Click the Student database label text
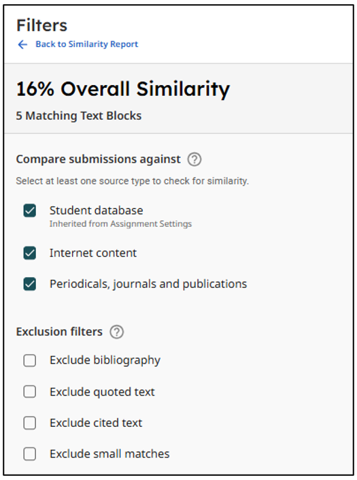 [x=97, y=210]
